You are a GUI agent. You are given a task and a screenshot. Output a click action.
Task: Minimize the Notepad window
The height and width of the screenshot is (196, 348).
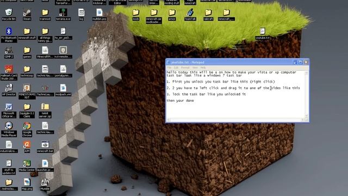click(295, 62)
